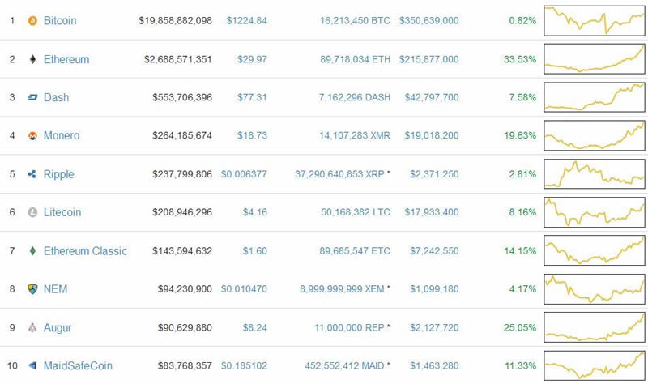Open the MaidSafeCoin name link
This screenshot has width=648, height=384.
79,365
